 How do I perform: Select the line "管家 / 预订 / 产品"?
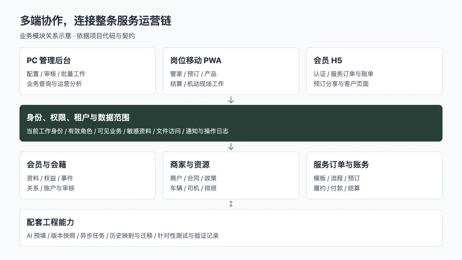pyautogui.click(x=193, y=74)
